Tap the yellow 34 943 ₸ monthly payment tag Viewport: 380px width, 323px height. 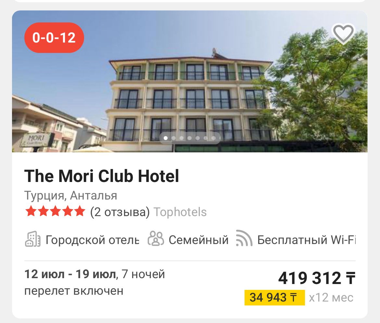(x=274, y=298)
